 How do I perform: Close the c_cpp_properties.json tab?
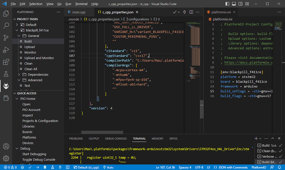tap(137, 12)
